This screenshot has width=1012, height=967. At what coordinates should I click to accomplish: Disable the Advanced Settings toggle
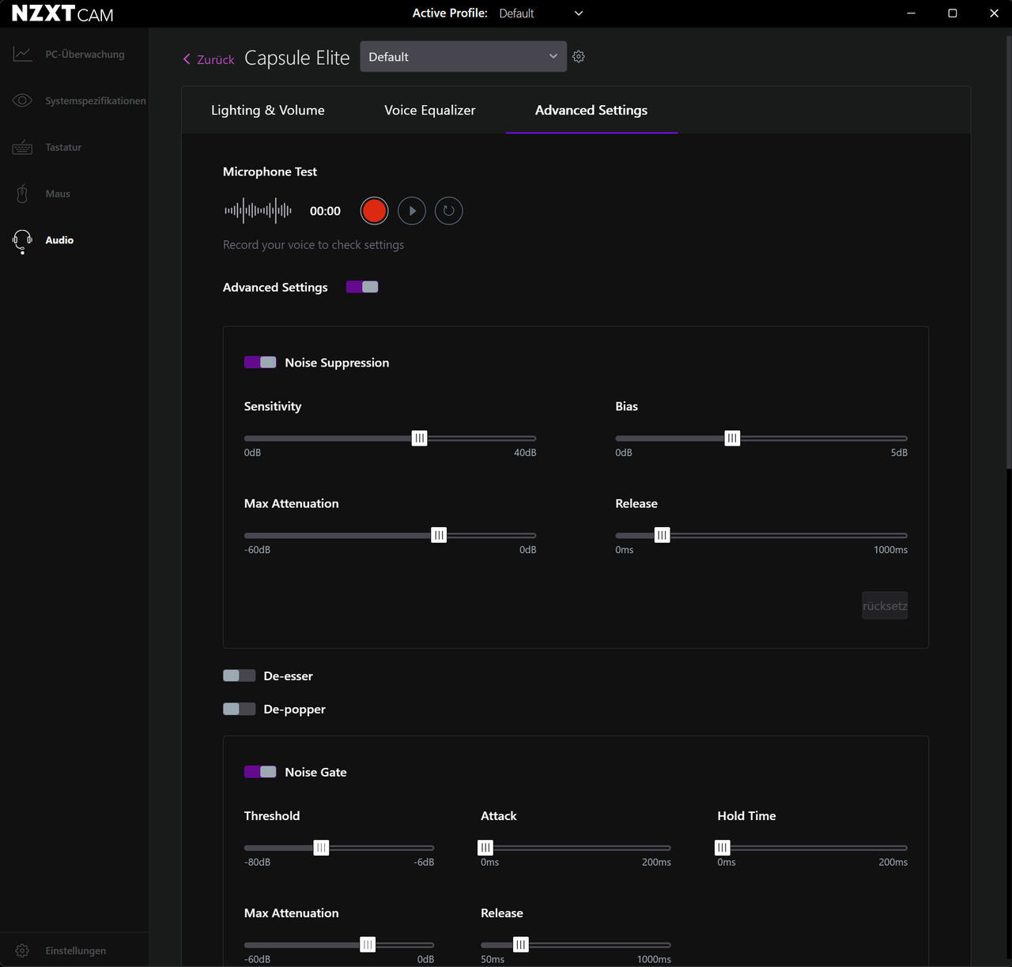click(x=362, y=287)
